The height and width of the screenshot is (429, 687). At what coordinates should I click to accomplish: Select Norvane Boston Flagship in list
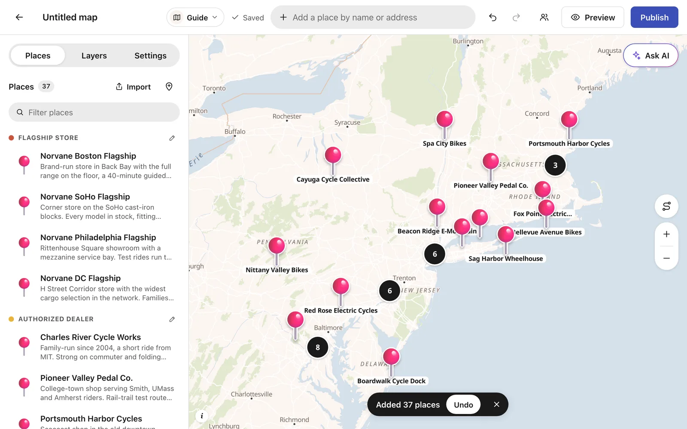point(94,166)
